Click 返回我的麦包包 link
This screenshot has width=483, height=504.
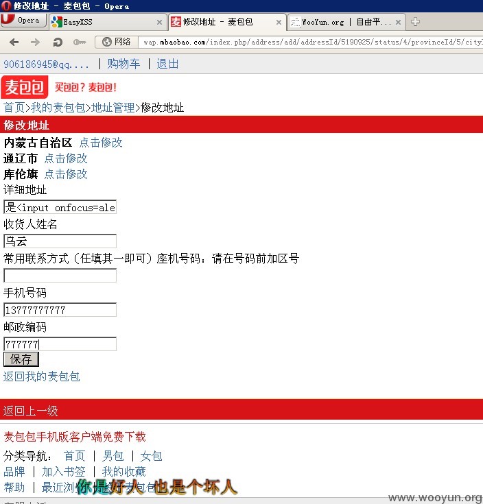pyautogui.click(x=41, y=376)
